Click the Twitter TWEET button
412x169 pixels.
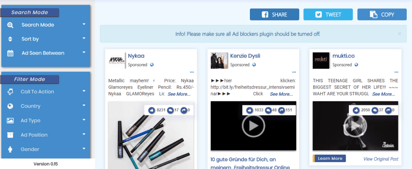(x=328, y=14)
